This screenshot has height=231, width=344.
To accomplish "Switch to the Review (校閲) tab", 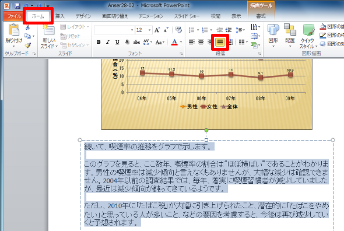I will point(216,16).
